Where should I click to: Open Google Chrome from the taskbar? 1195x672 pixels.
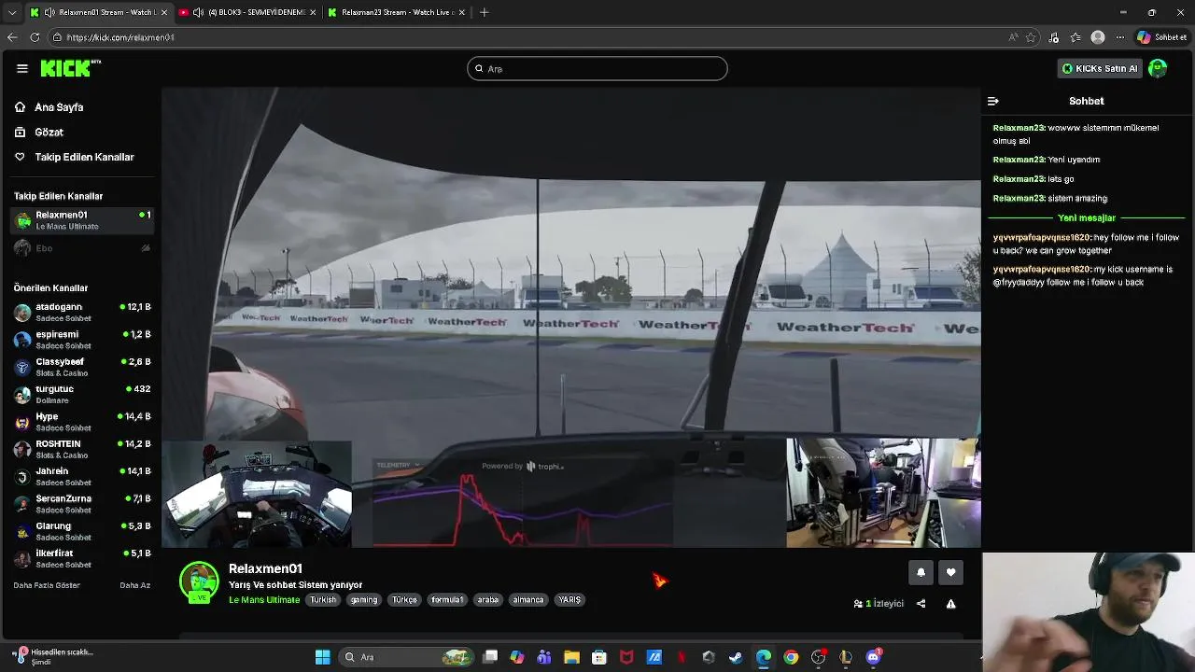pyautogui.click(x=791, y=657)
